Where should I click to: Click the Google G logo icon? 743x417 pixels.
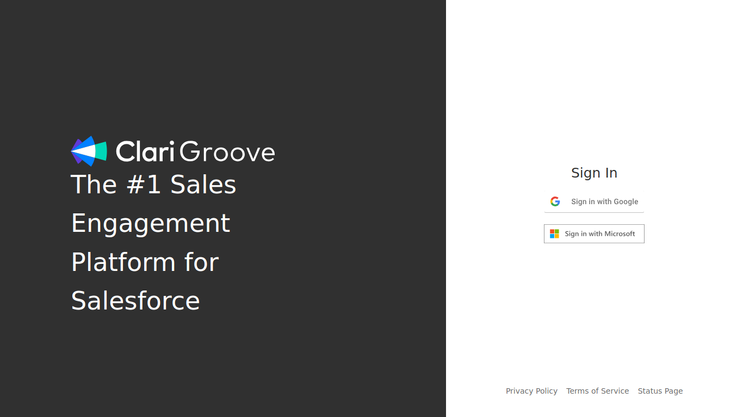pyautogui.click(x=555, y=201)
